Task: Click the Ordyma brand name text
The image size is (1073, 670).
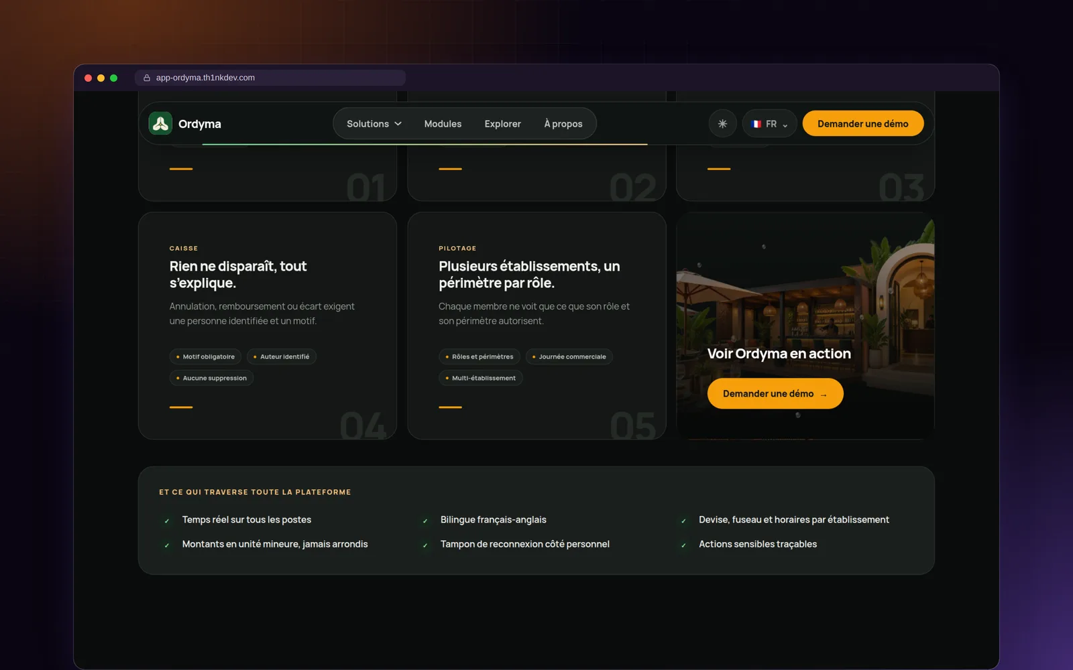Action: tap(200, 124)
